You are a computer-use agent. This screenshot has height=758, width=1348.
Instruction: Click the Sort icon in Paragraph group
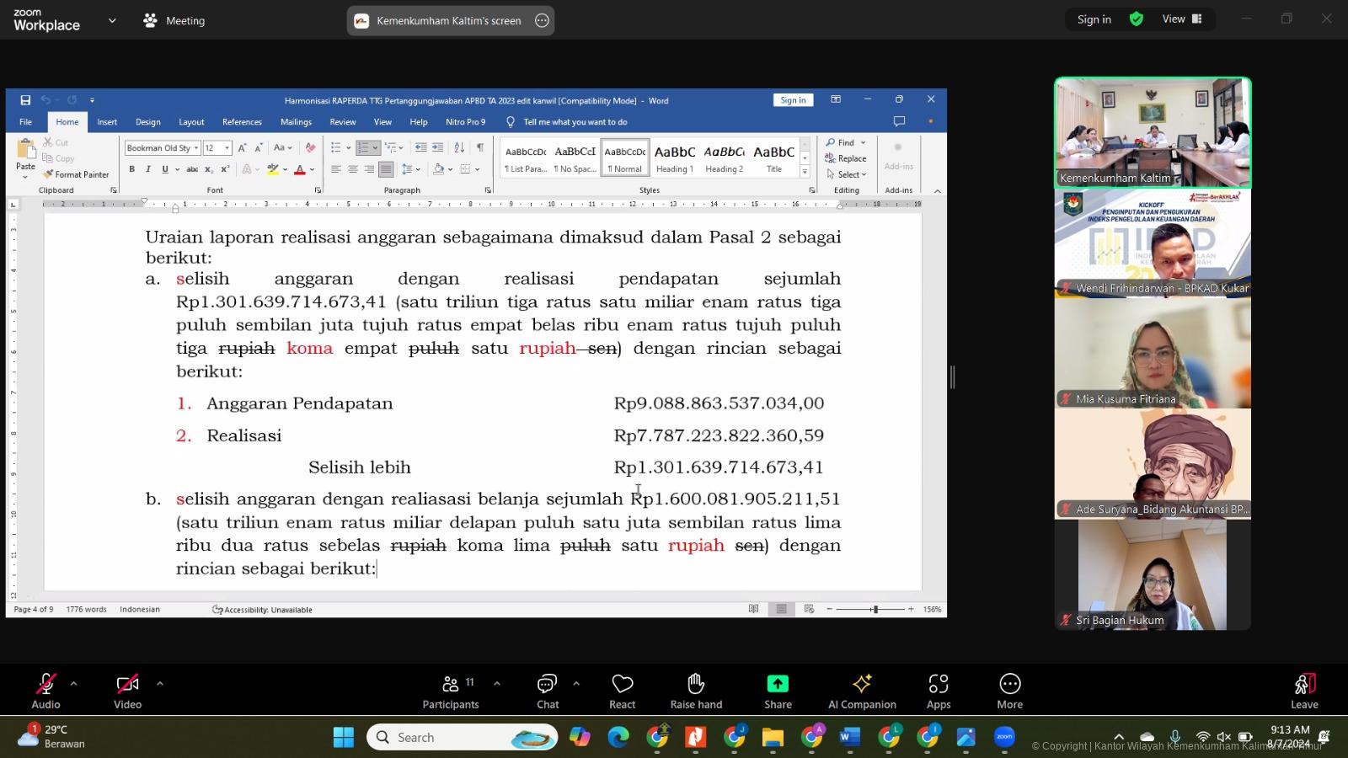459,147
